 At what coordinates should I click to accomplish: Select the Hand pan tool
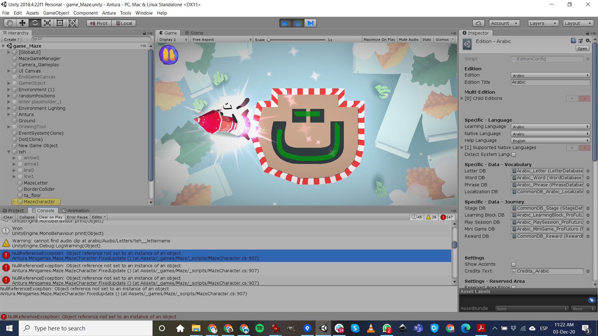click(x=9, y=23)
